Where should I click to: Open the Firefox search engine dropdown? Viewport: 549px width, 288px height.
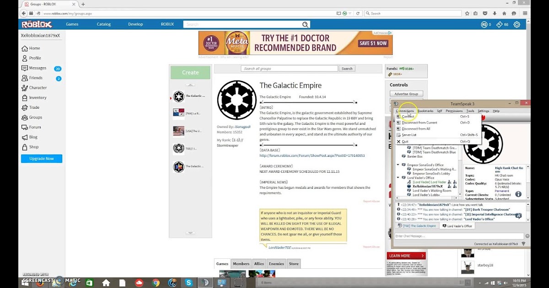pos(368,13)
